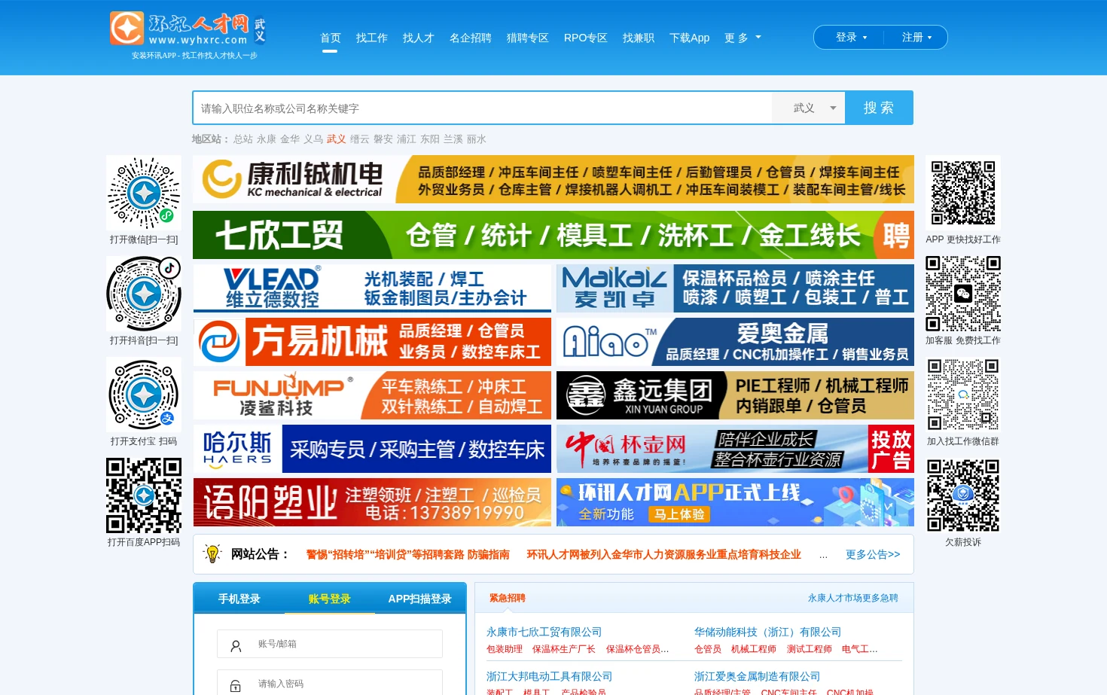Viewport: 1107px width, 695px height.
Task: Click the lock icon in password field
Action: tap(236, 686)
